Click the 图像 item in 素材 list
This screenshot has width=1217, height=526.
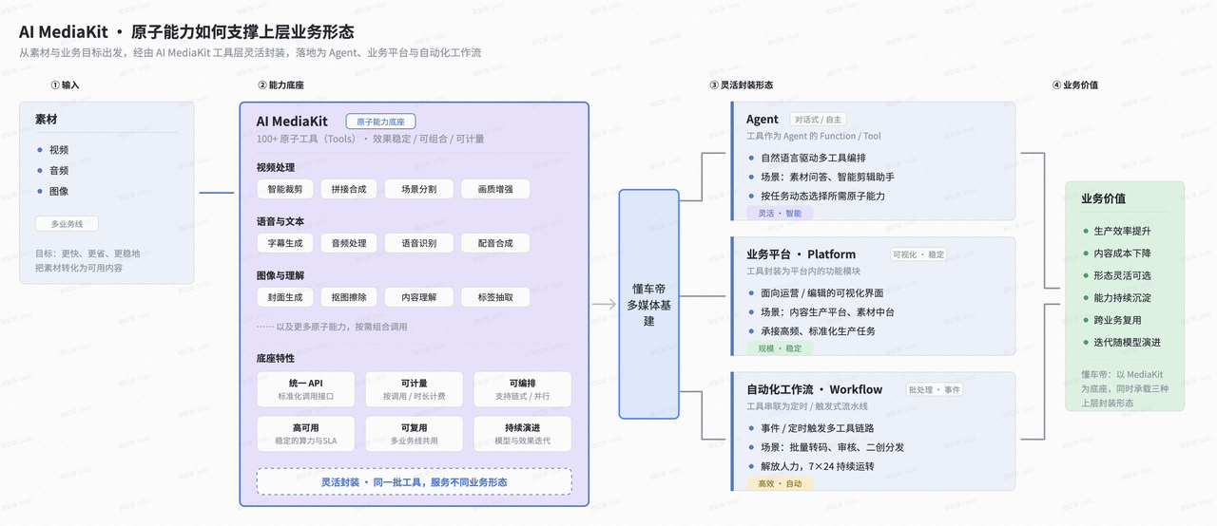point(59,191)
